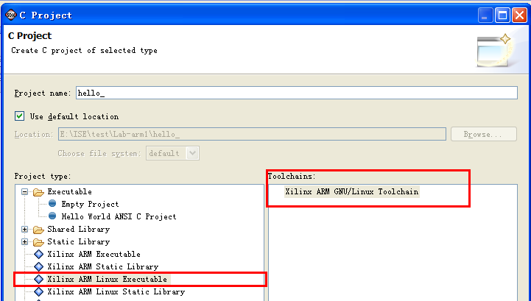The image size is (531, 301).
Task: Select Hello World ANSI C Project
Action: [x=119, y=216]
